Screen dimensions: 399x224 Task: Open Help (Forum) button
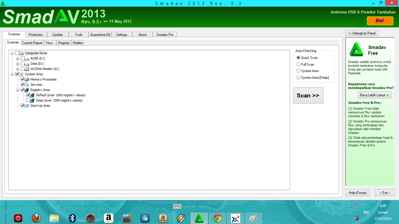358,193
